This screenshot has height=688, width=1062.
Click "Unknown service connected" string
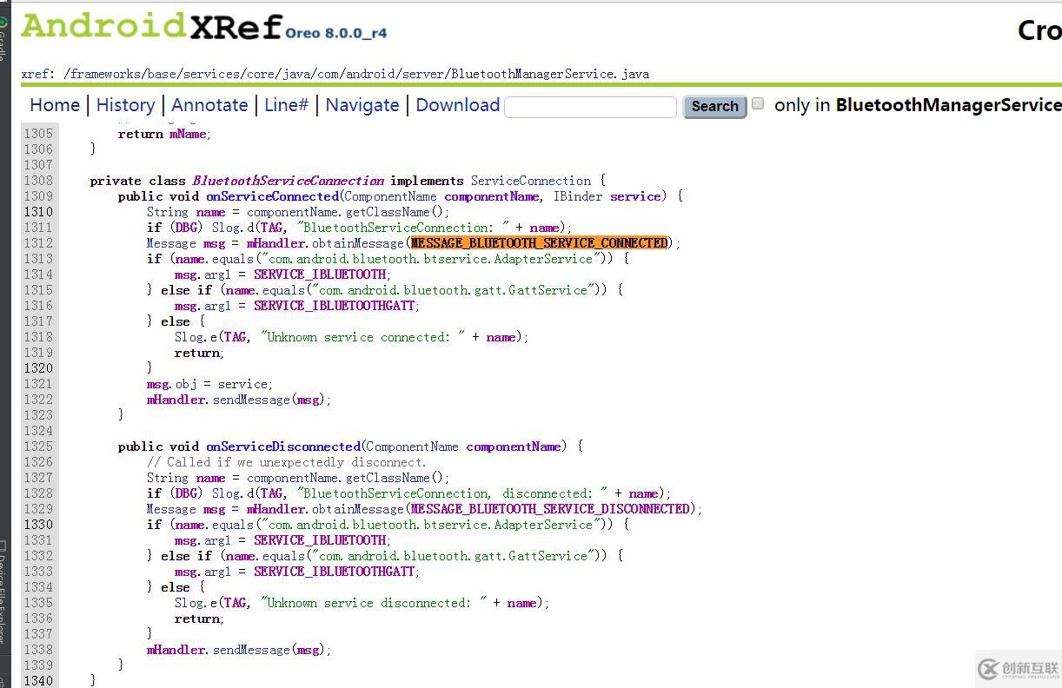pos(363,337)
